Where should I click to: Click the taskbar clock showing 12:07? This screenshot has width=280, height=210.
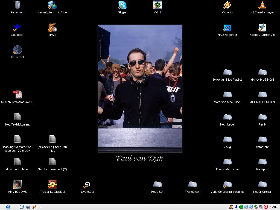273,207
